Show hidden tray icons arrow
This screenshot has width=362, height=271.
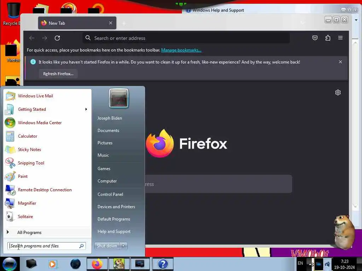310,264
